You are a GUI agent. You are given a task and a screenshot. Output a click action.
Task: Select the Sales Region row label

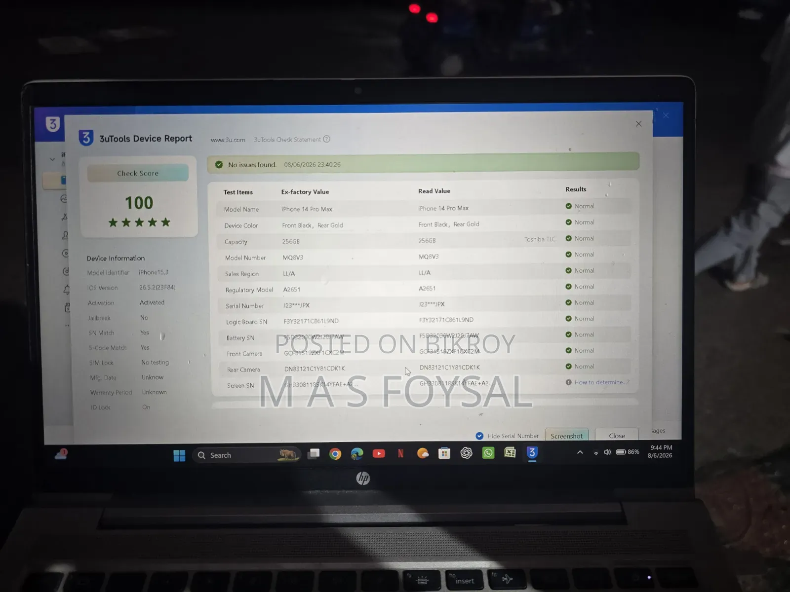pyautogui.click(x=242, y=274)
